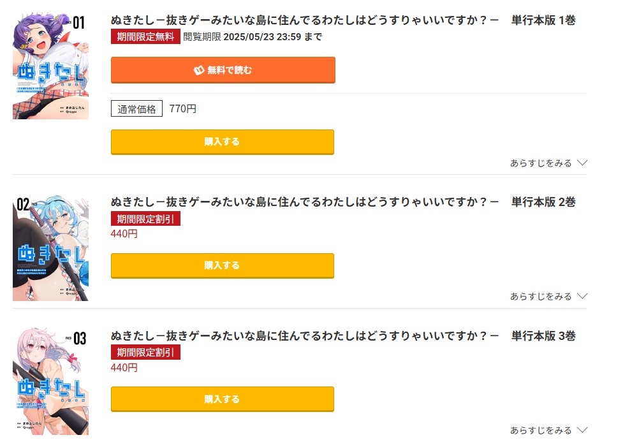
Task: Click 無料で読む to read volume 1 free
Action: click(x=223, y=70)
